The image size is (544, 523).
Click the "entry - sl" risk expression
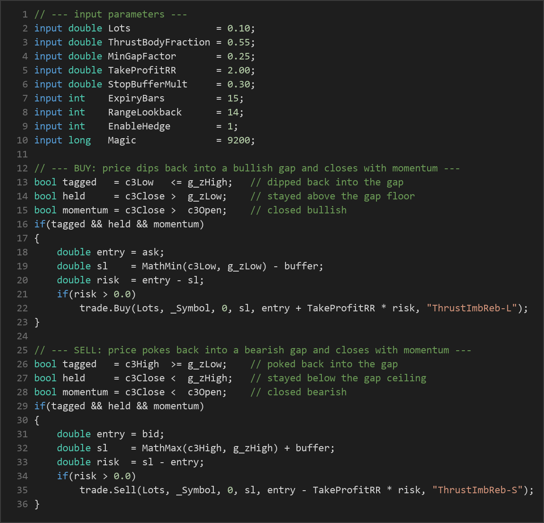[171, 280]
